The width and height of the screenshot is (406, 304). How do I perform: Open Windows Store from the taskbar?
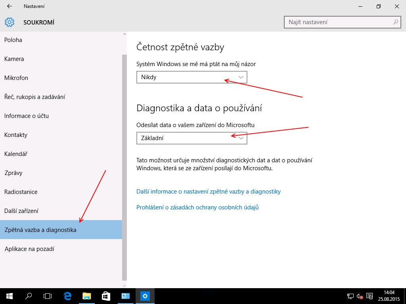[106, 296]
